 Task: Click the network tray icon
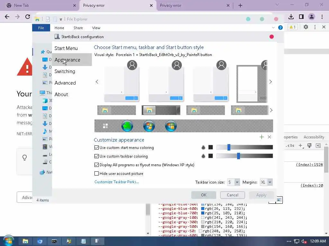coord(296,242)
